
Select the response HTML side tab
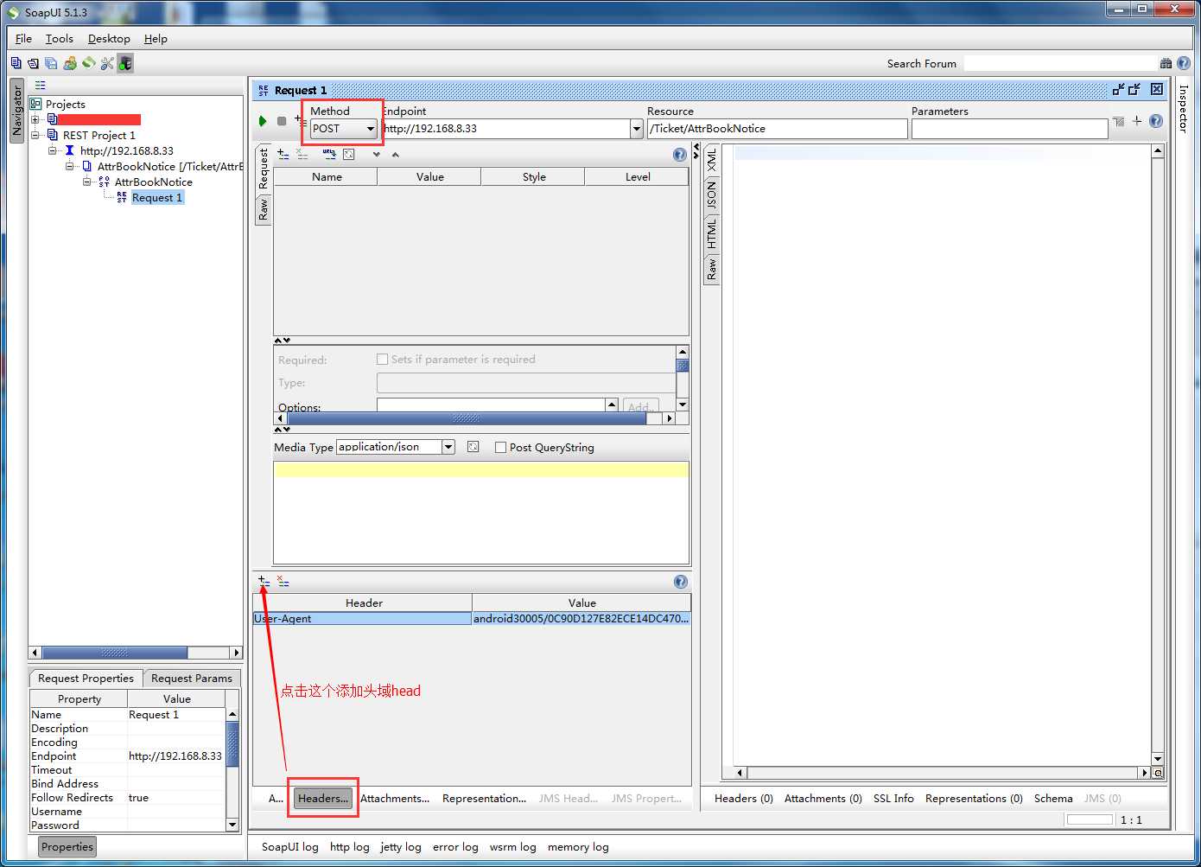712,233
